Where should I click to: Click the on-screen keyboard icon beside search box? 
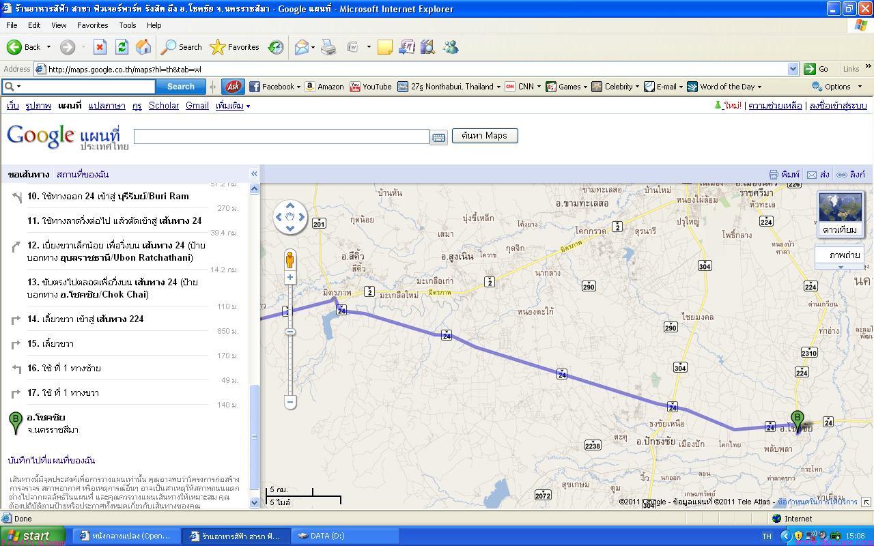pyautogui.click(x=438, y=137)
